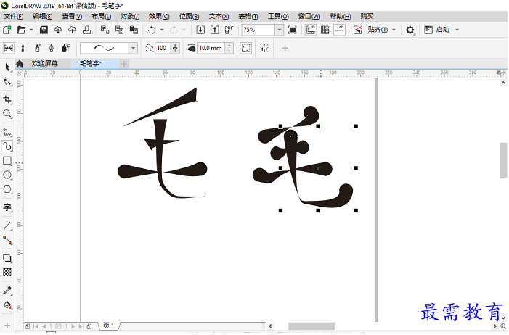Toggle the Expression pen mode icon
This screenshot has height=335, width=509.
66,49
